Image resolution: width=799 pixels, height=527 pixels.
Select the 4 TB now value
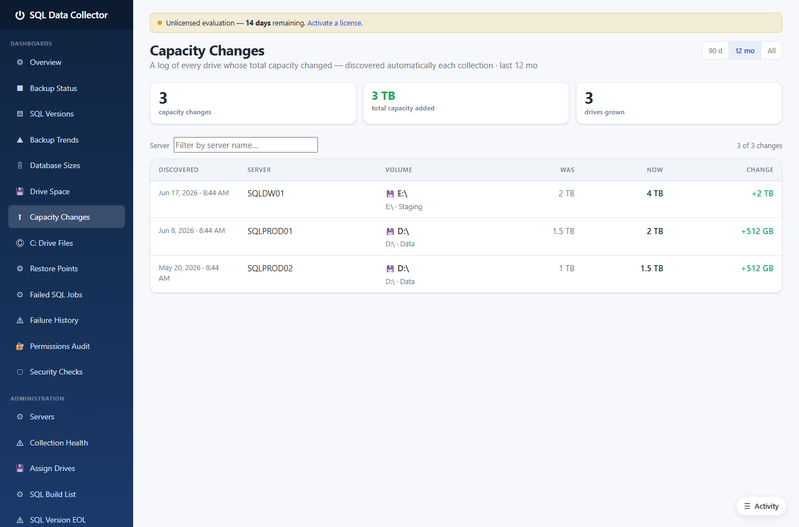[x=655, y=194]
